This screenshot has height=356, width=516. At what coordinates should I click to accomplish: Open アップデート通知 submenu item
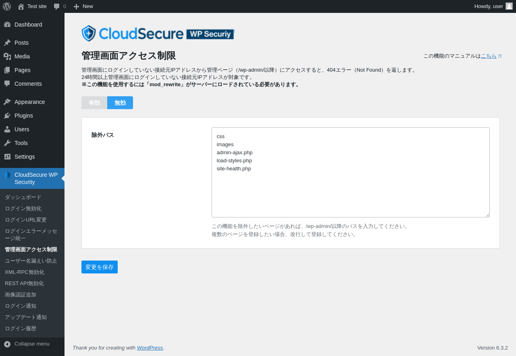(x=26, y=317)
